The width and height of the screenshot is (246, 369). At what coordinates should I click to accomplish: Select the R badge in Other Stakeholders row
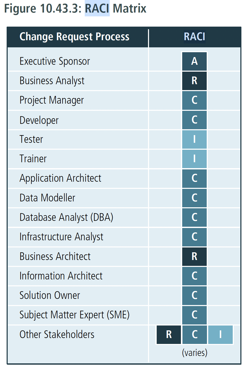tap(169, 334)
